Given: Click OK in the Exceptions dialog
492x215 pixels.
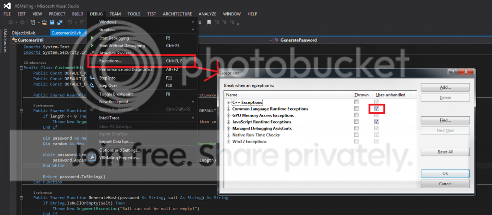Looking at the screenshot, I should (445, 173).
